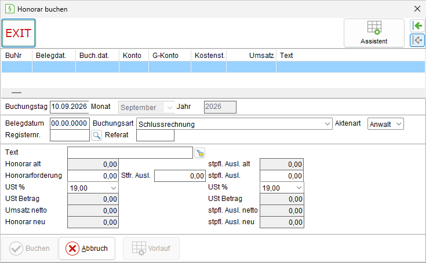Click the Honorar buchen title icon
Image resolution: width=426 pixels, height=263 pixels.
coord(9,9)
